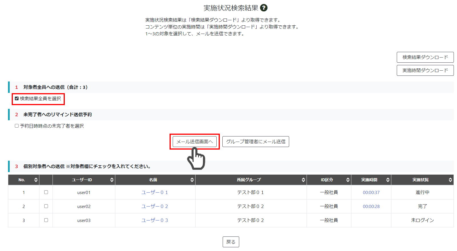The width and height of the screenshot is (457, 251).
Task: Click 検索結果ダウンロード button
Action: point(425,57)
